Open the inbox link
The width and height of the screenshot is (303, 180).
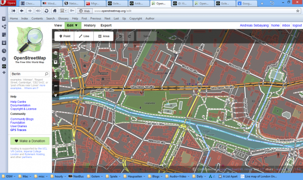[286, 25]
